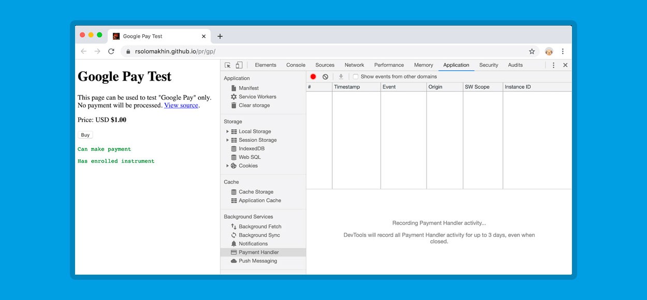Open Background Sync service

[259, 235]
